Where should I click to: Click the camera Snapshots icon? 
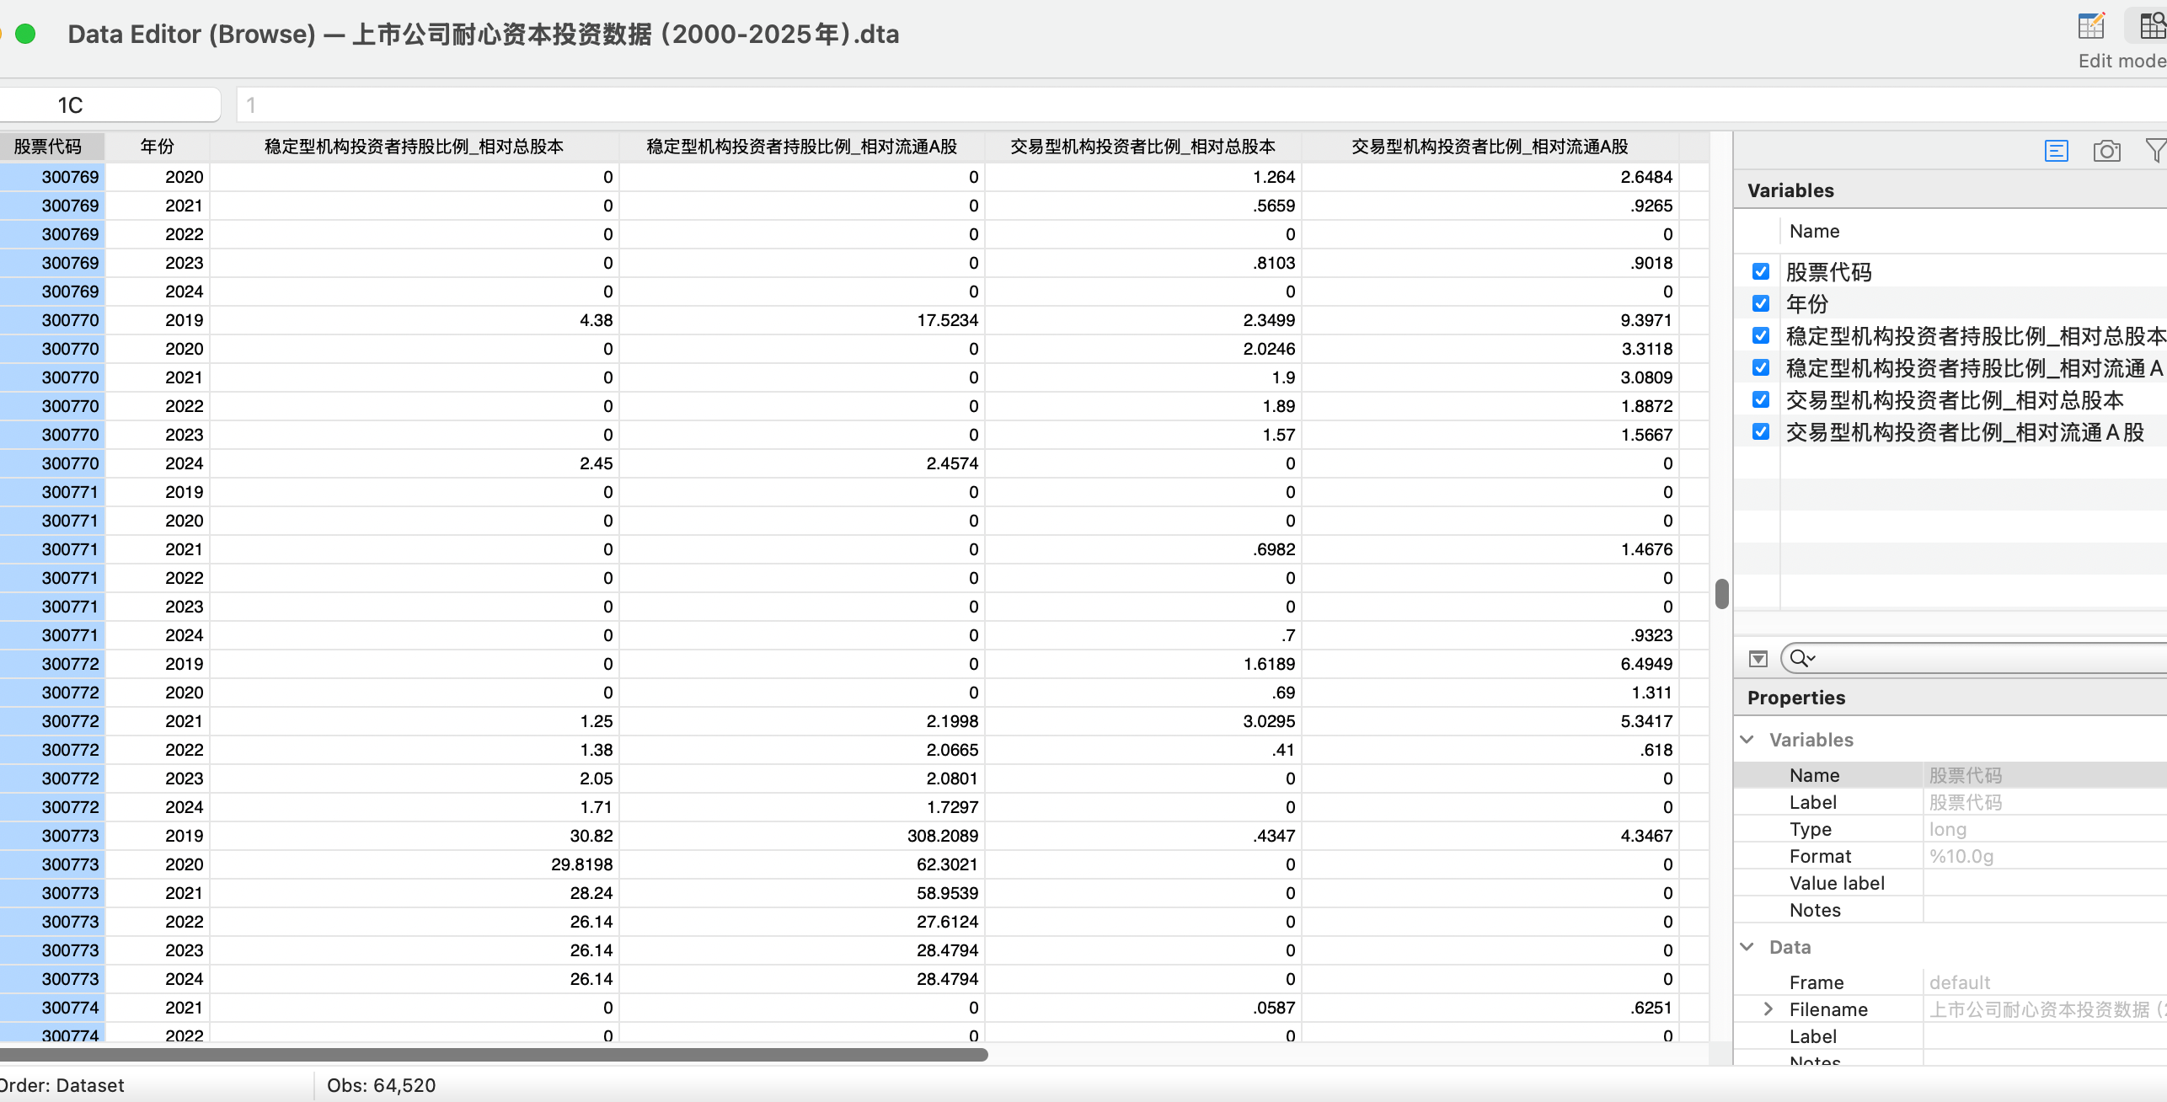(2106, 151)
